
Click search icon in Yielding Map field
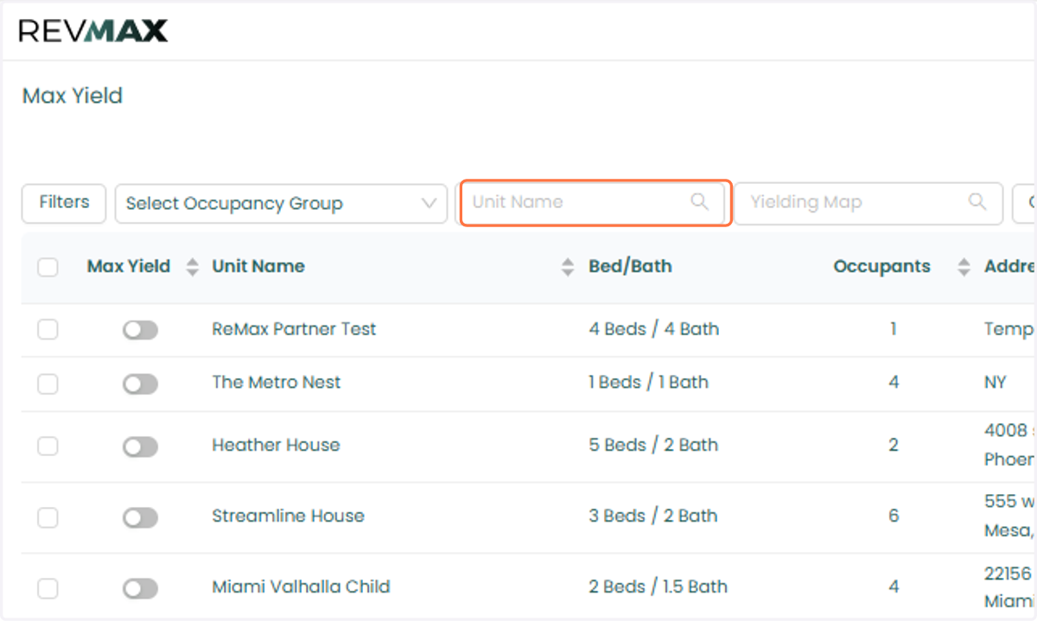977,202
